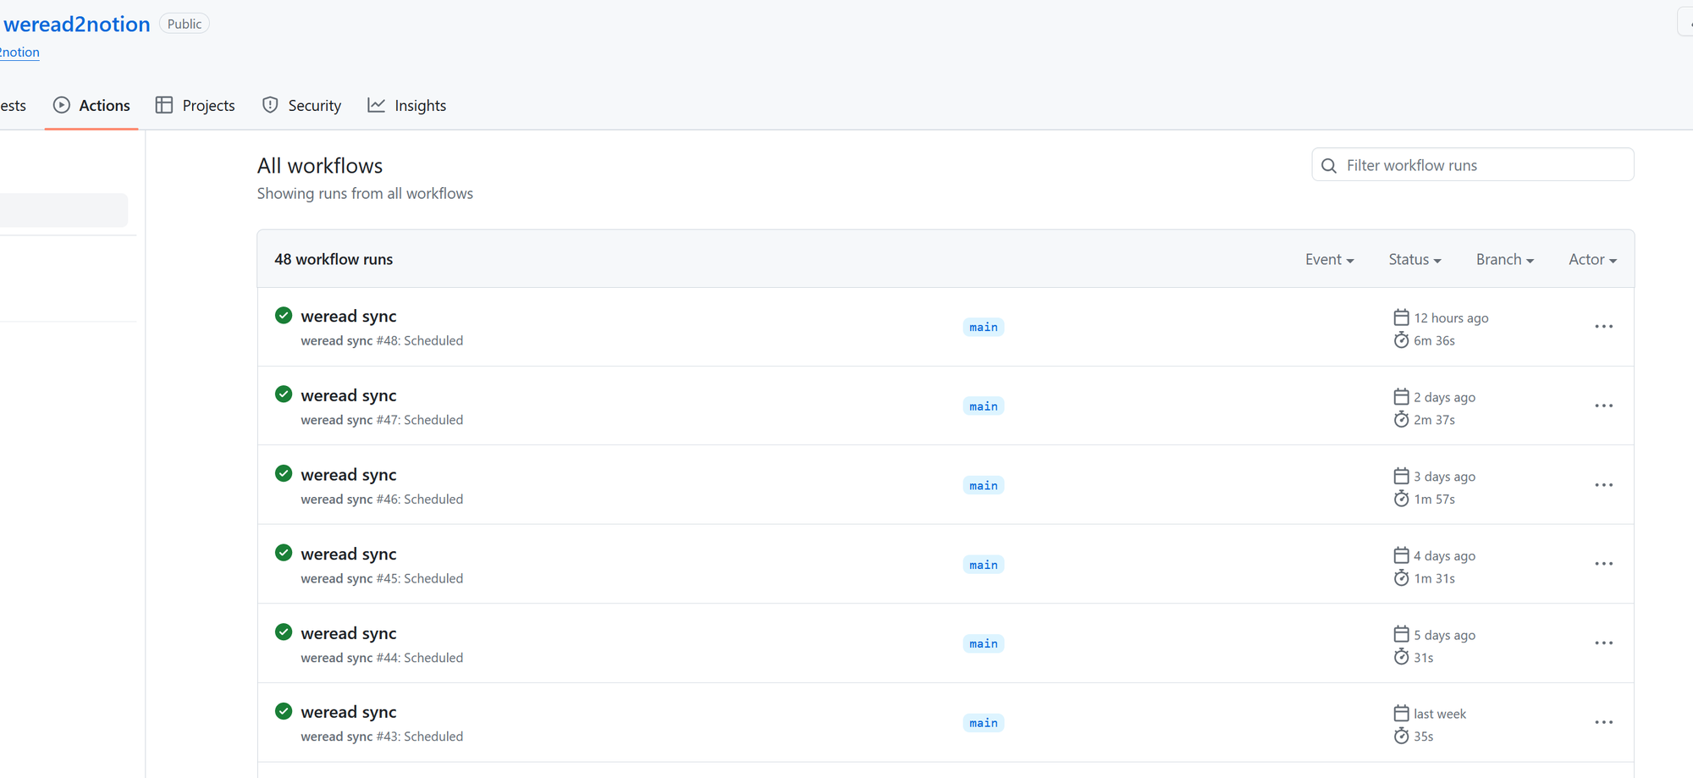Screen dimensions: 1693x778
Task: Open the Actor filter dropdown
Action: point(1592,260)
